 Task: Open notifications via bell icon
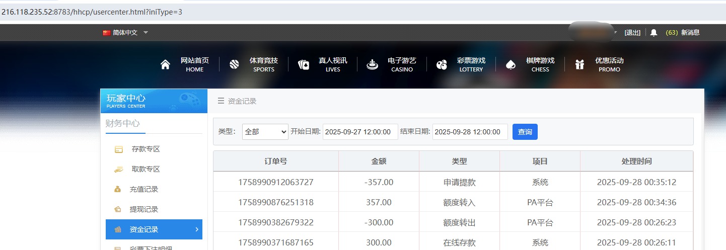tap(654, 33)
